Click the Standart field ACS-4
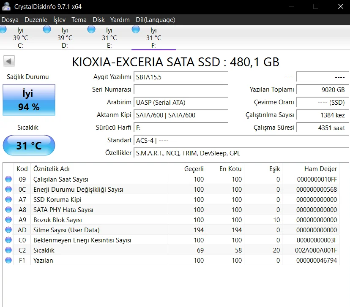 click(241, 141)
